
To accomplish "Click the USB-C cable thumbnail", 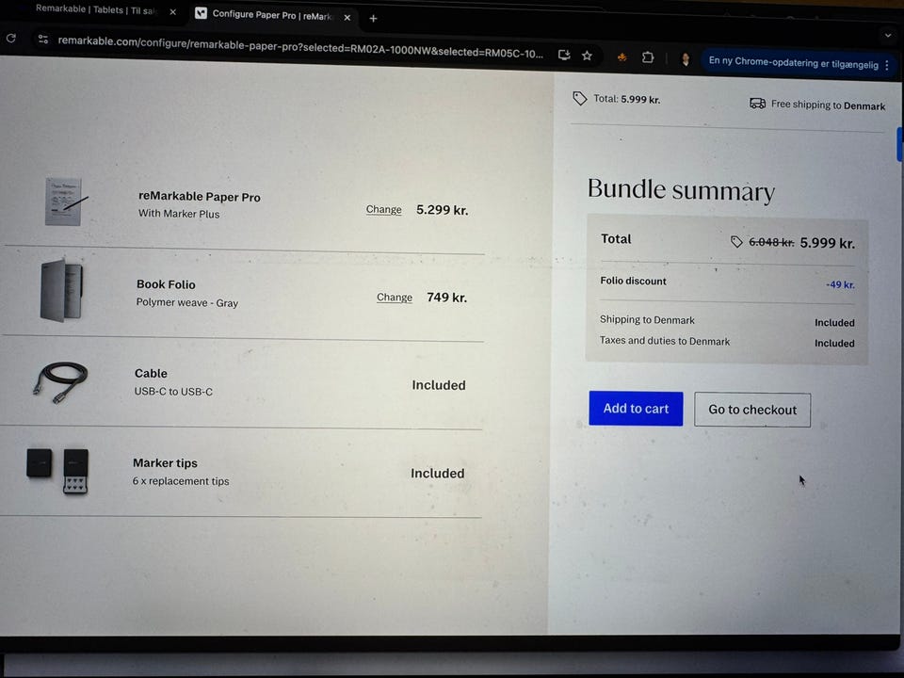I will (x=60, y=381).
